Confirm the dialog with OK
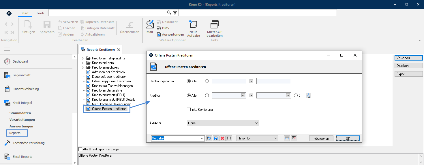 pos(348,138)
